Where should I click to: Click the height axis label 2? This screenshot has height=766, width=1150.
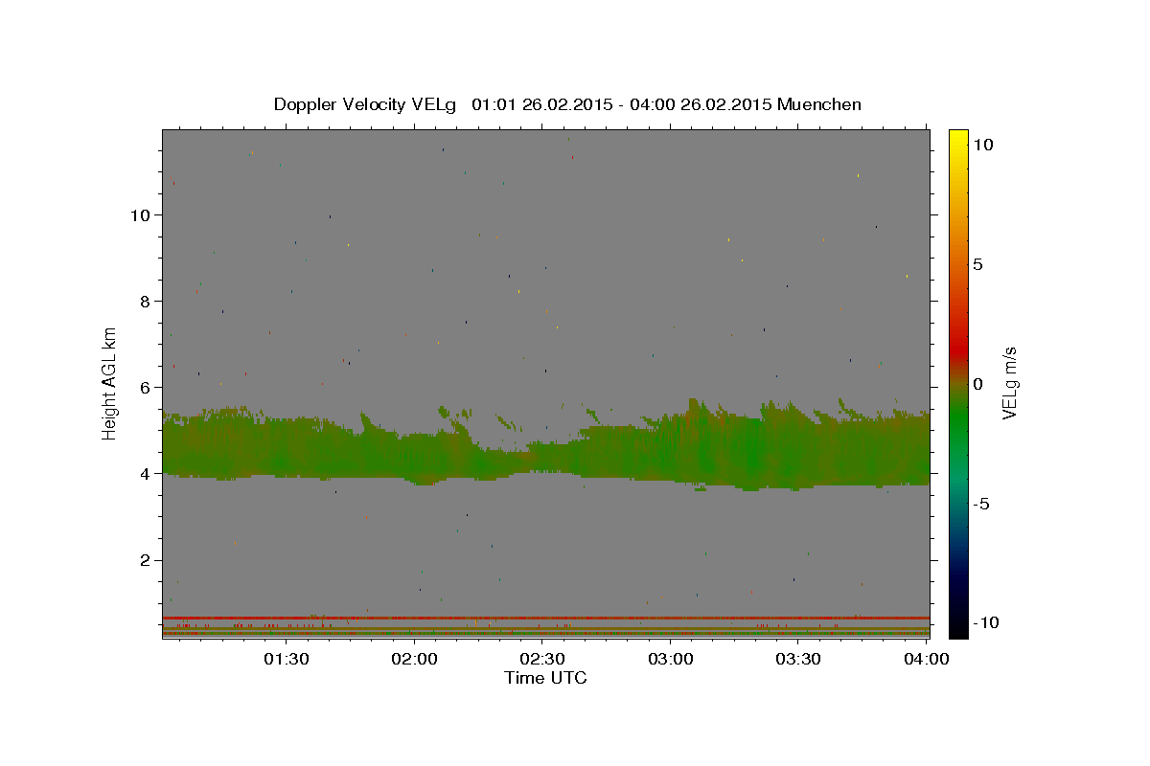click(x=146, y=560)
